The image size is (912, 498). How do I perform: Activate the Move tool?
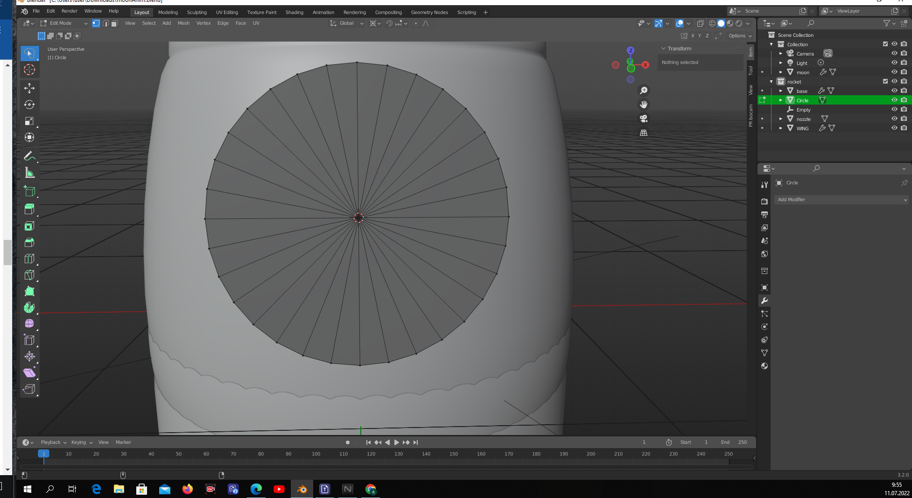point(29,88)
